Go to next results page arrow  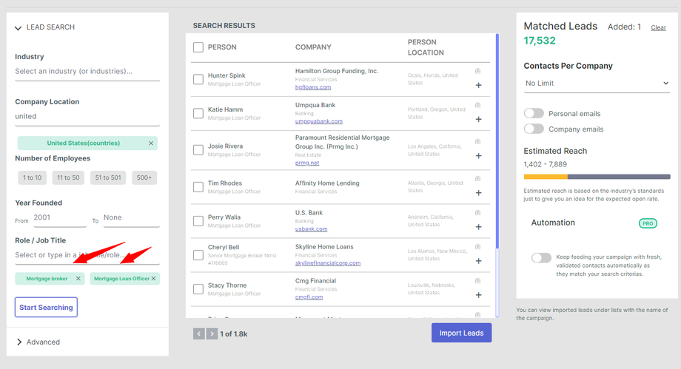pyautogui.click(x=212, y=334)
